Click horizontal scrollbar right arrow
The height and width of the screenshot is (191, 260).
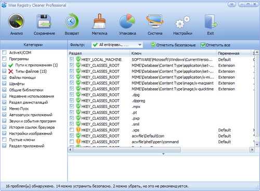[x=252, y=149]
